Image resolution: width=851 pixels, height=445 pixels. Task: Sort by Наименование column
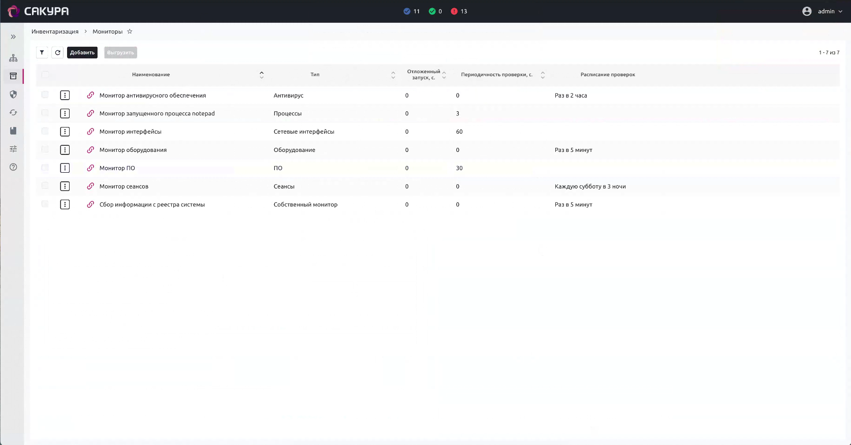point(262,75)
